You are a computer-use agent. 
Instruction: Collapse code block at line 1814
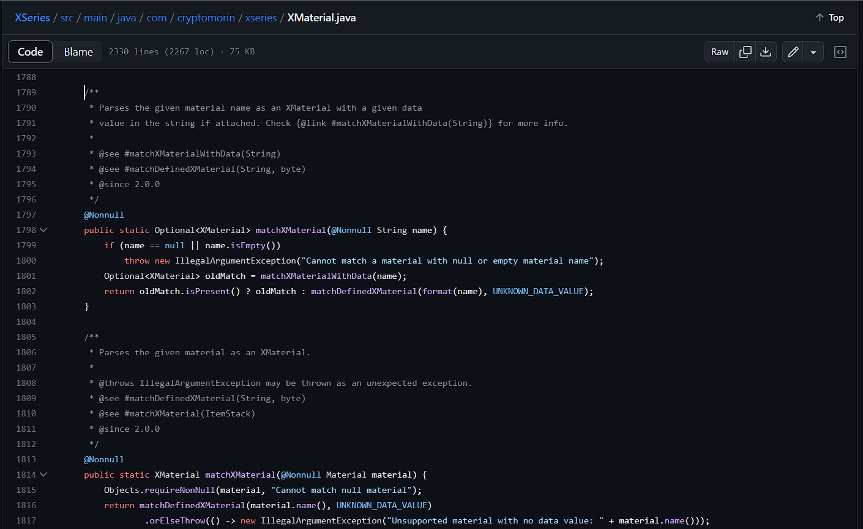click(43, 475)
